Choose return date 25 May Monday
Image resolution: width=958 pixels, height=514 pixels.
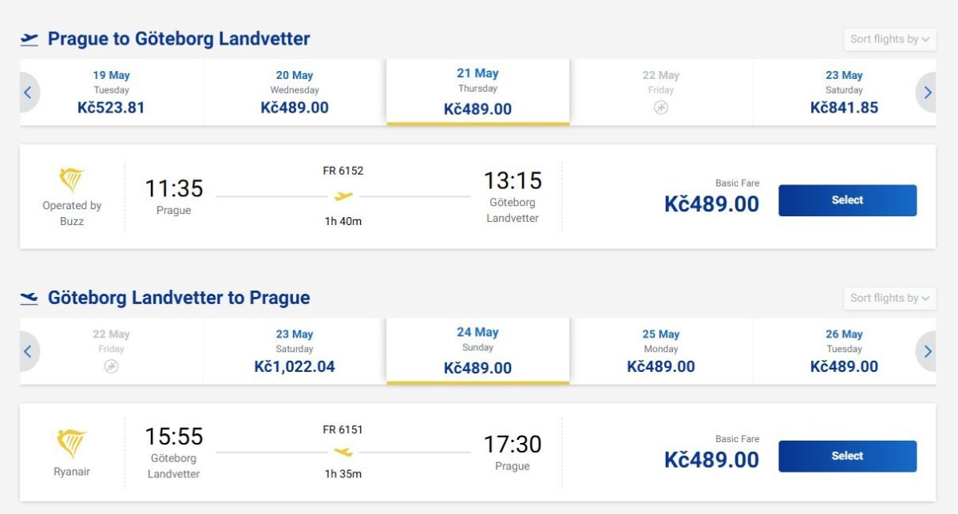661,351
